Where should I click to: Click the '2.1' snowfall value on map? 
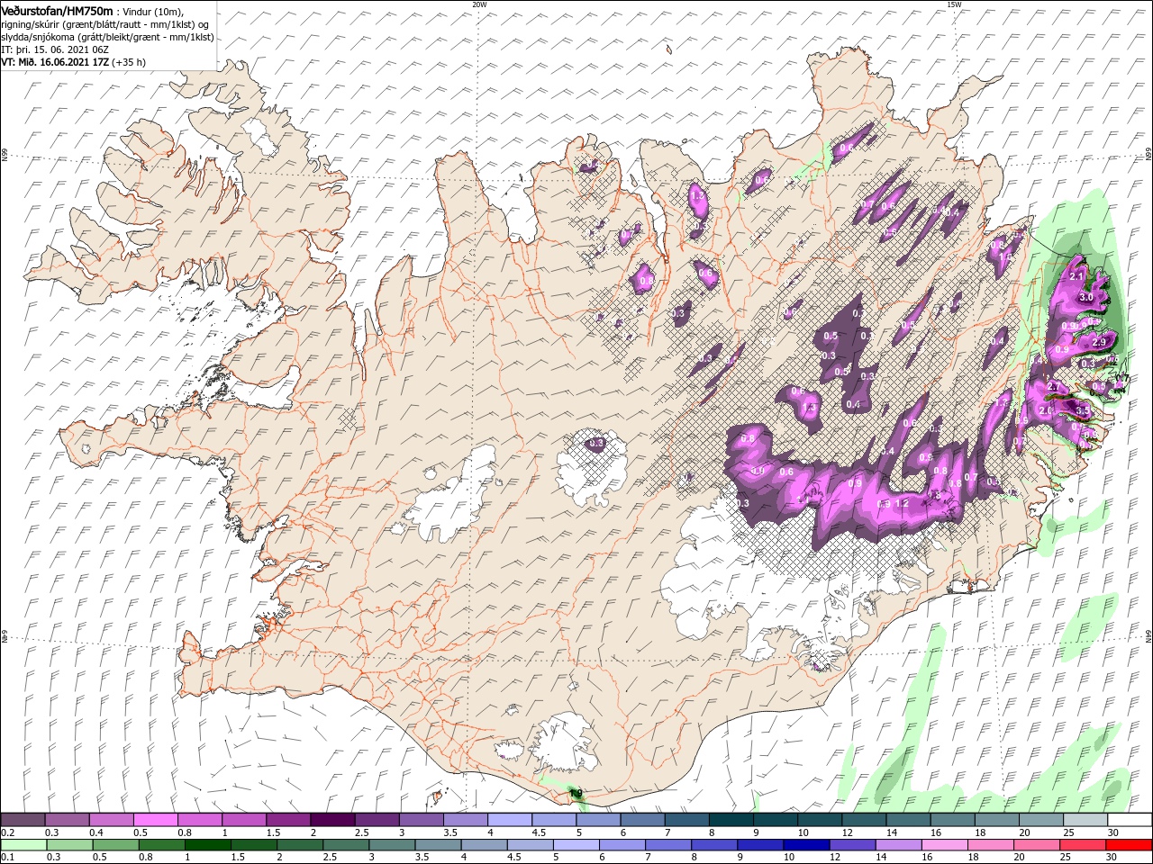pos(1076,274)
